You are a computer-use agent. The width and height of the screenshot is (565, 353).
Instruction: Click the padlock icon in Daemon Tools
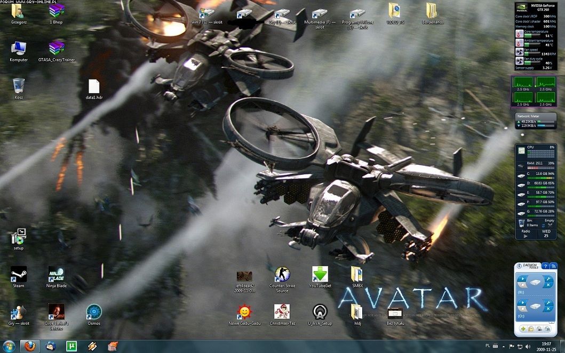tap(531, 329)
